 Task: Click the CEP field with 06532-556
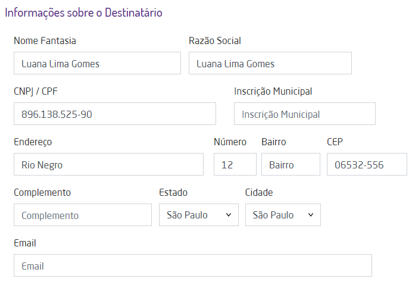point(366,164)
